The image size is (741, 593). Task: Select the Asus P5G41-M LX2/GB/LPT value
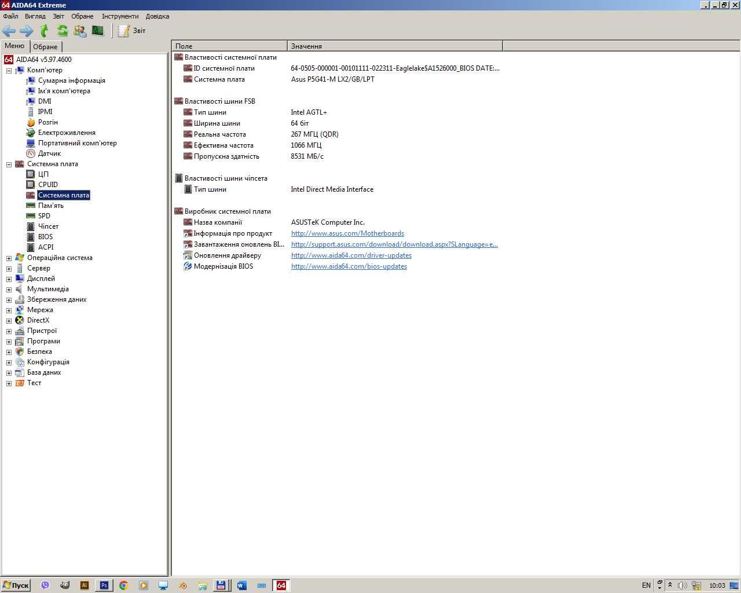pos(332,79)
